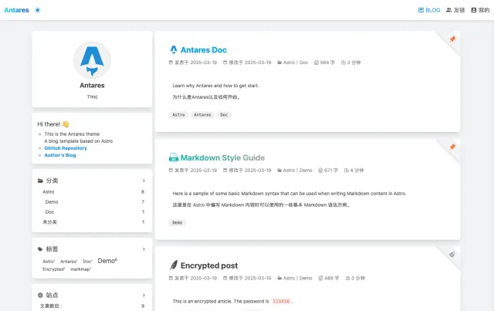Click Astro | Doc category in Antares Doc meta
This screenshot has height=311, width=494.
[296, 63]
